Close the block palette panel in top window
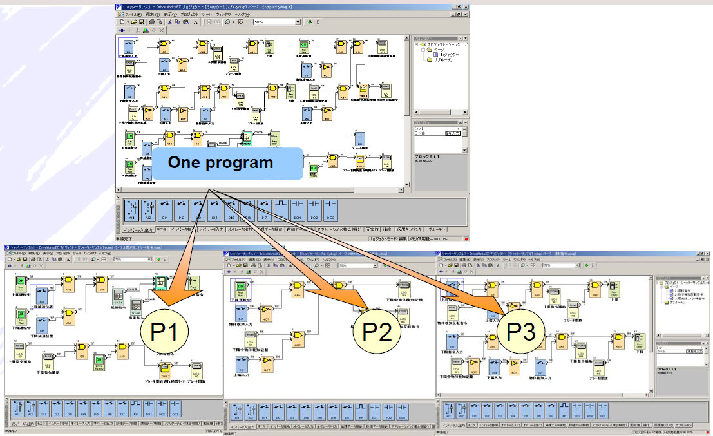This screenshot has width=713, height=436. coord(119,198)
